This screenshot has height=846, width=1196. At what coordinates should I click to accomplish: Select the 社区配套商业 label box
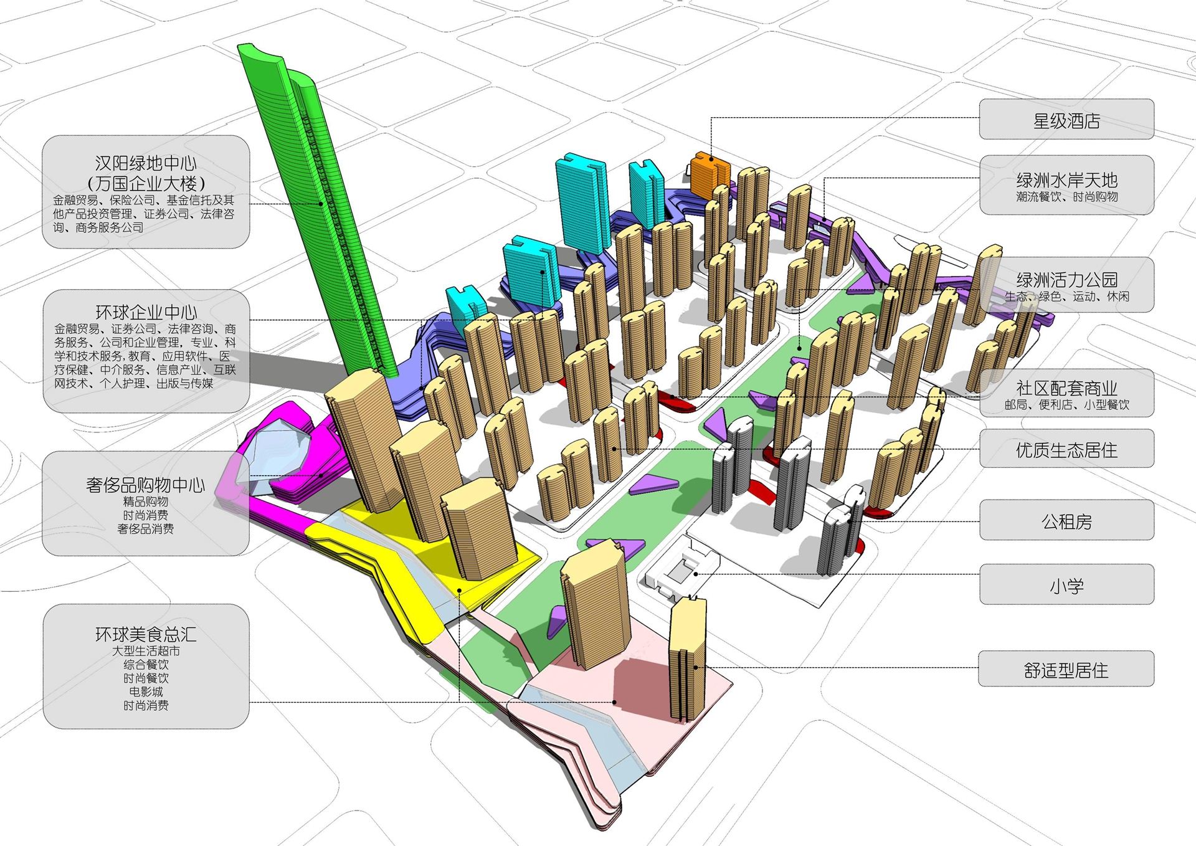[1066, 394]
